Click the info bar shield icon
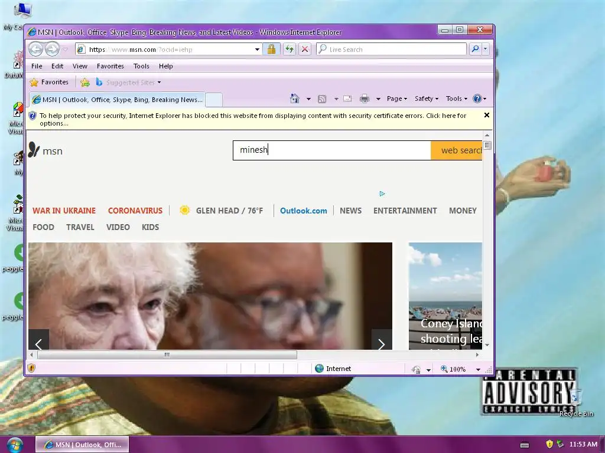605x453 pixels. (32, 116)
